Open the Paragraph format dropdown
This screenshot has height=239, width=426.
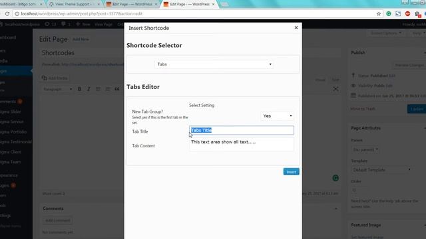pos(58,89)
